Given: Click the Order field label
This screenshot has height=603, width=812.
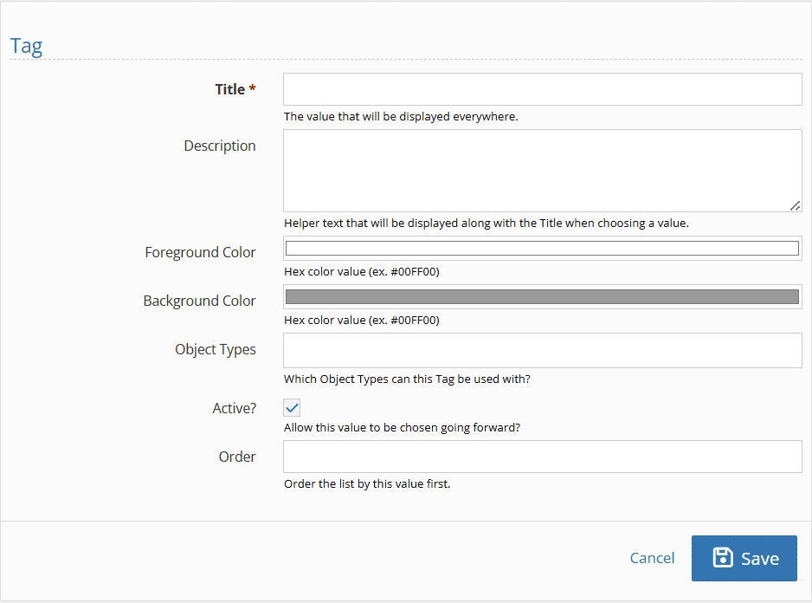Looking at the screenshot, I should [237, 457].
